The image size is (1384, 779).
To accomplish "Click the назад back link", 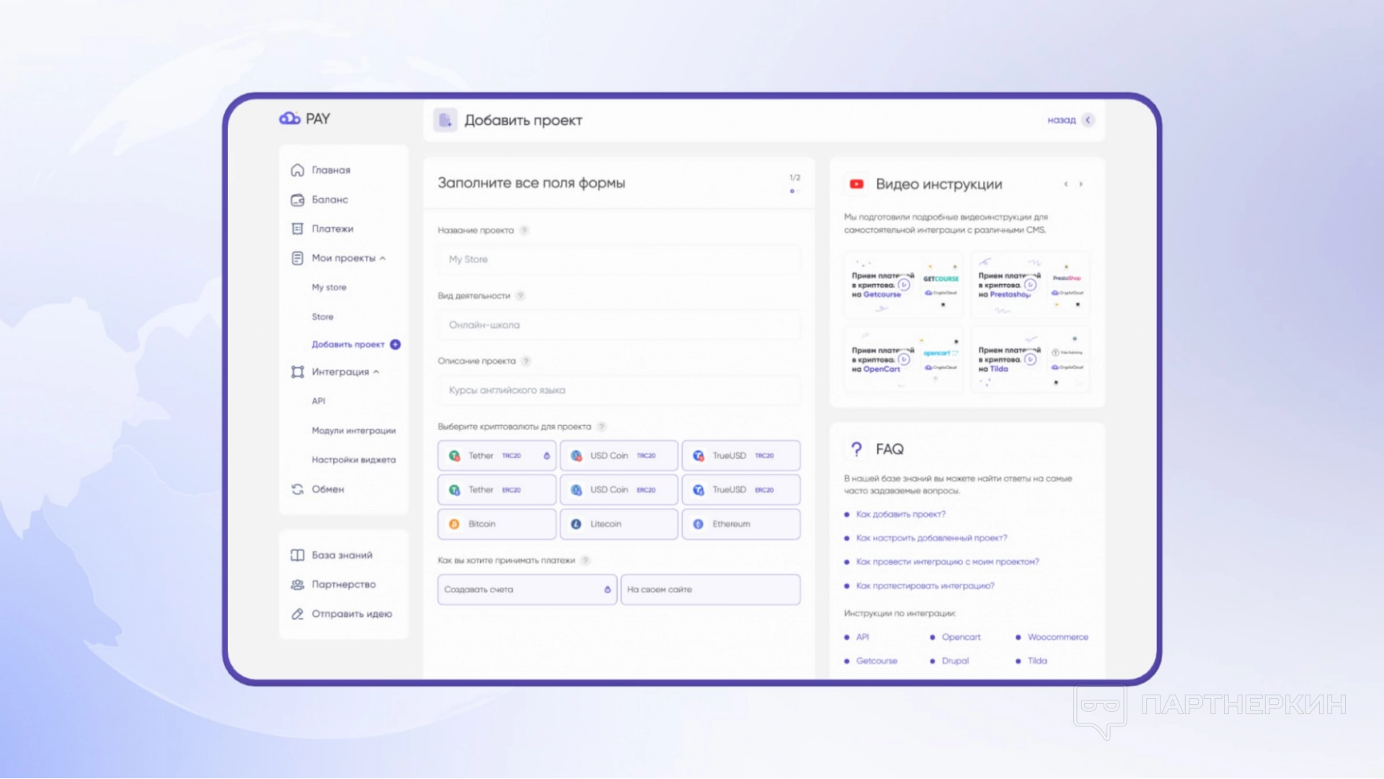I will click(1062, 120).
